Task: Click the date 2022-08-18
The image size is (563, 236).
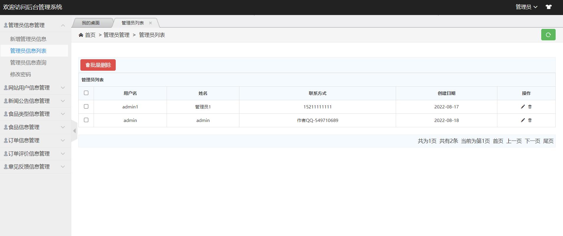Action: [446, 120]
